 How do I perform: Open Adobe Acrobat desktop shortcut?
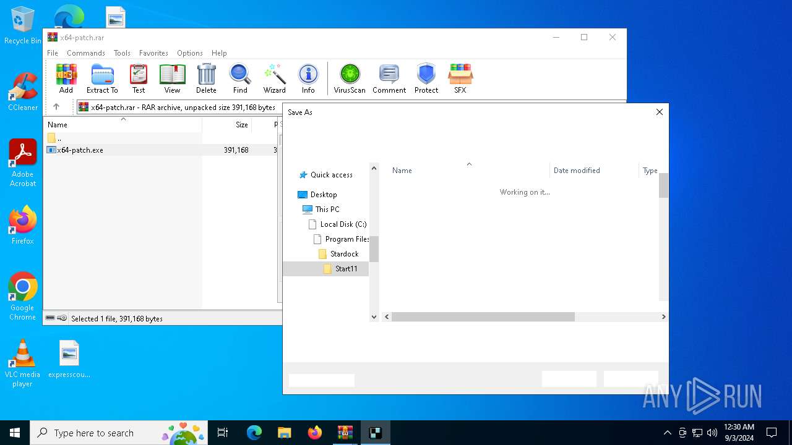click(x=23, y=163)
